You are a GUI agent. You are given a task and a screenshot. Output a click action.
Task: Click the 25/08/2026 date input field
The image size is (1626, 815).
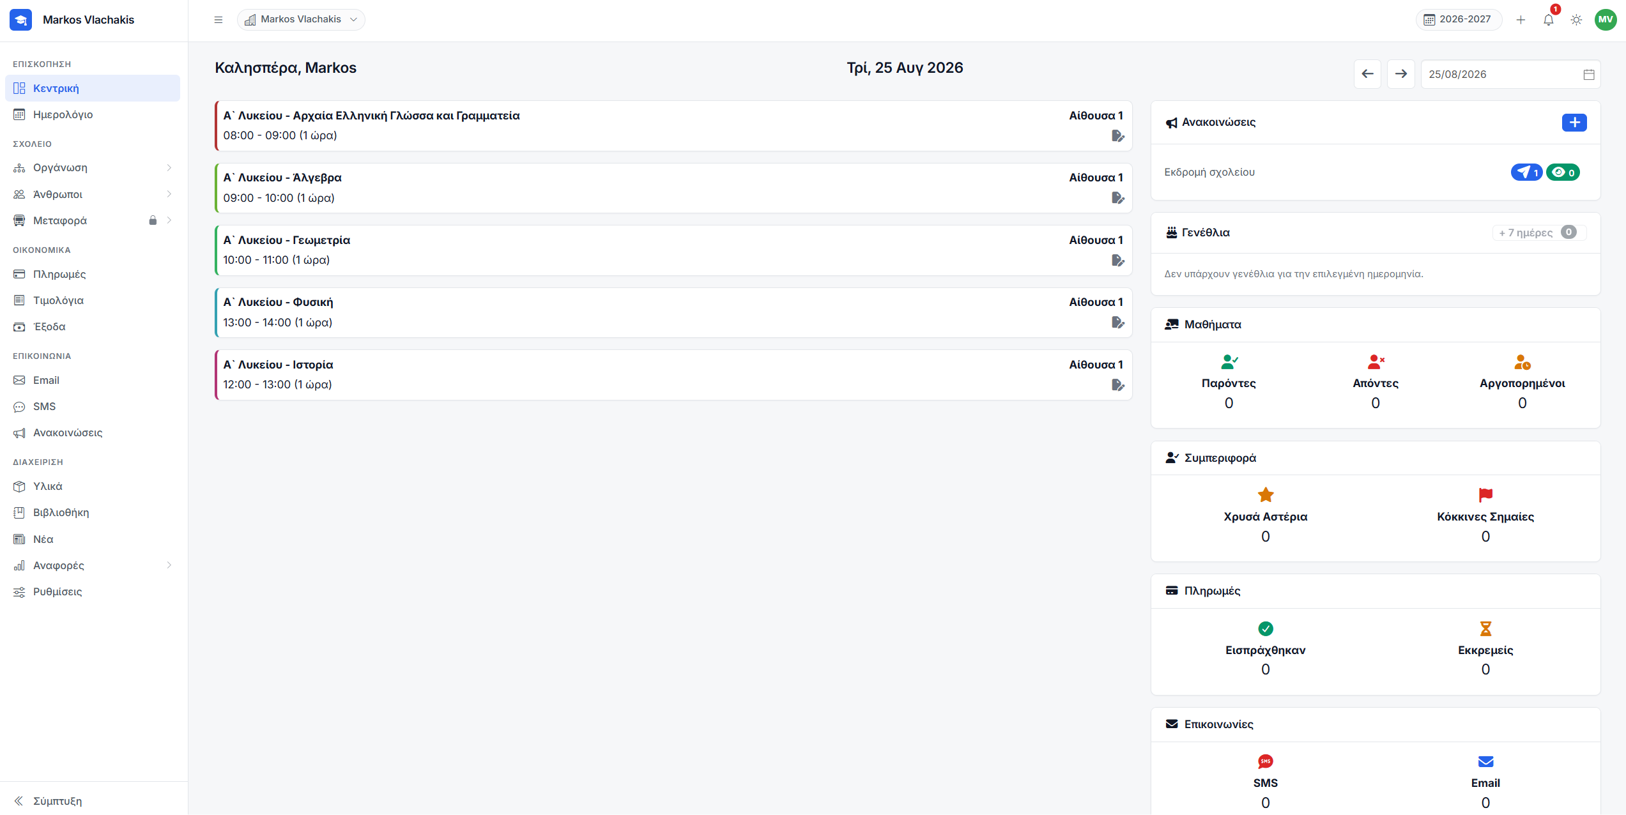click(x=1510, y=74)
